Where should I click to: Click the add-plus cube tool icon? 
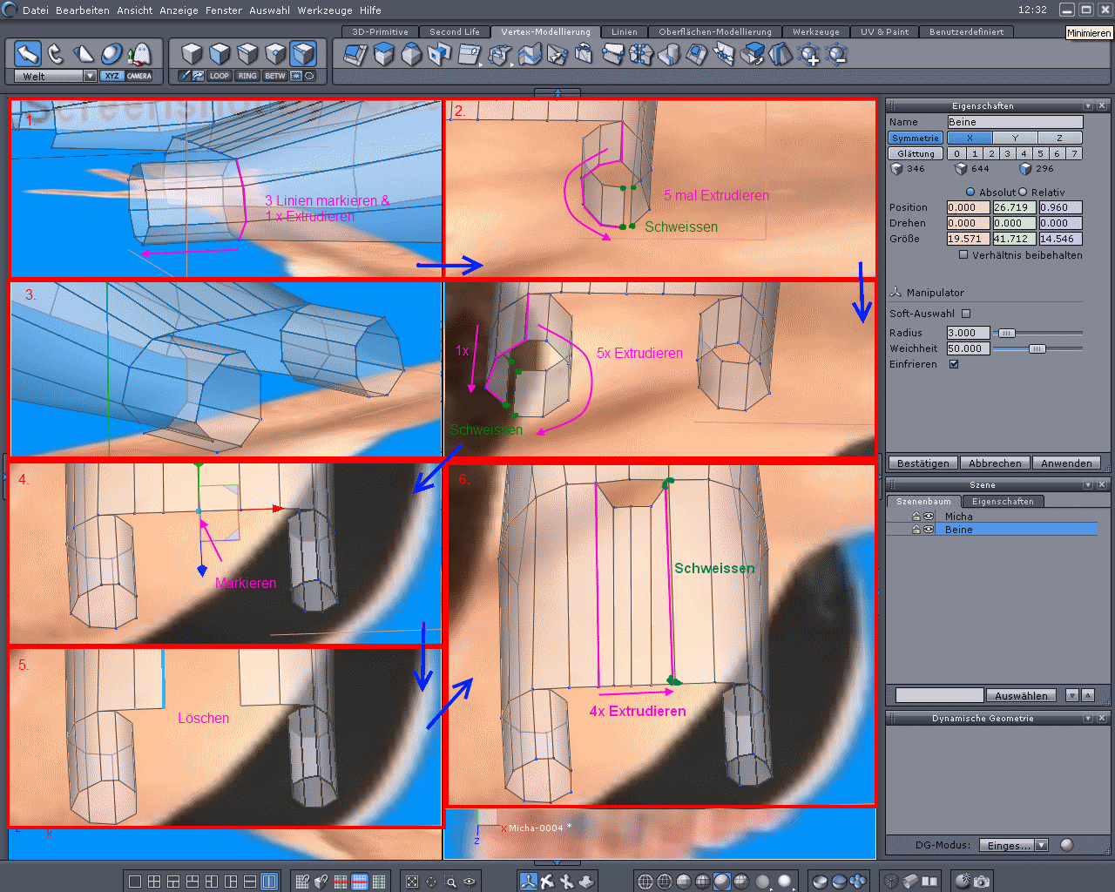click(808, 55)
